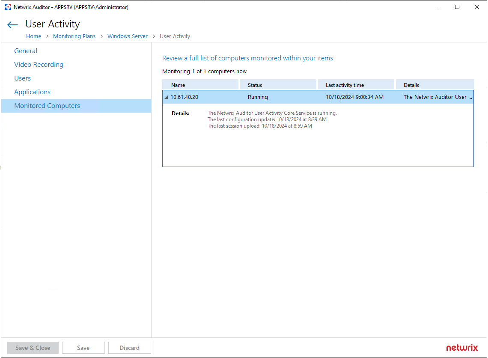
Task: Click the Discard button
Action: click(129, 348)
